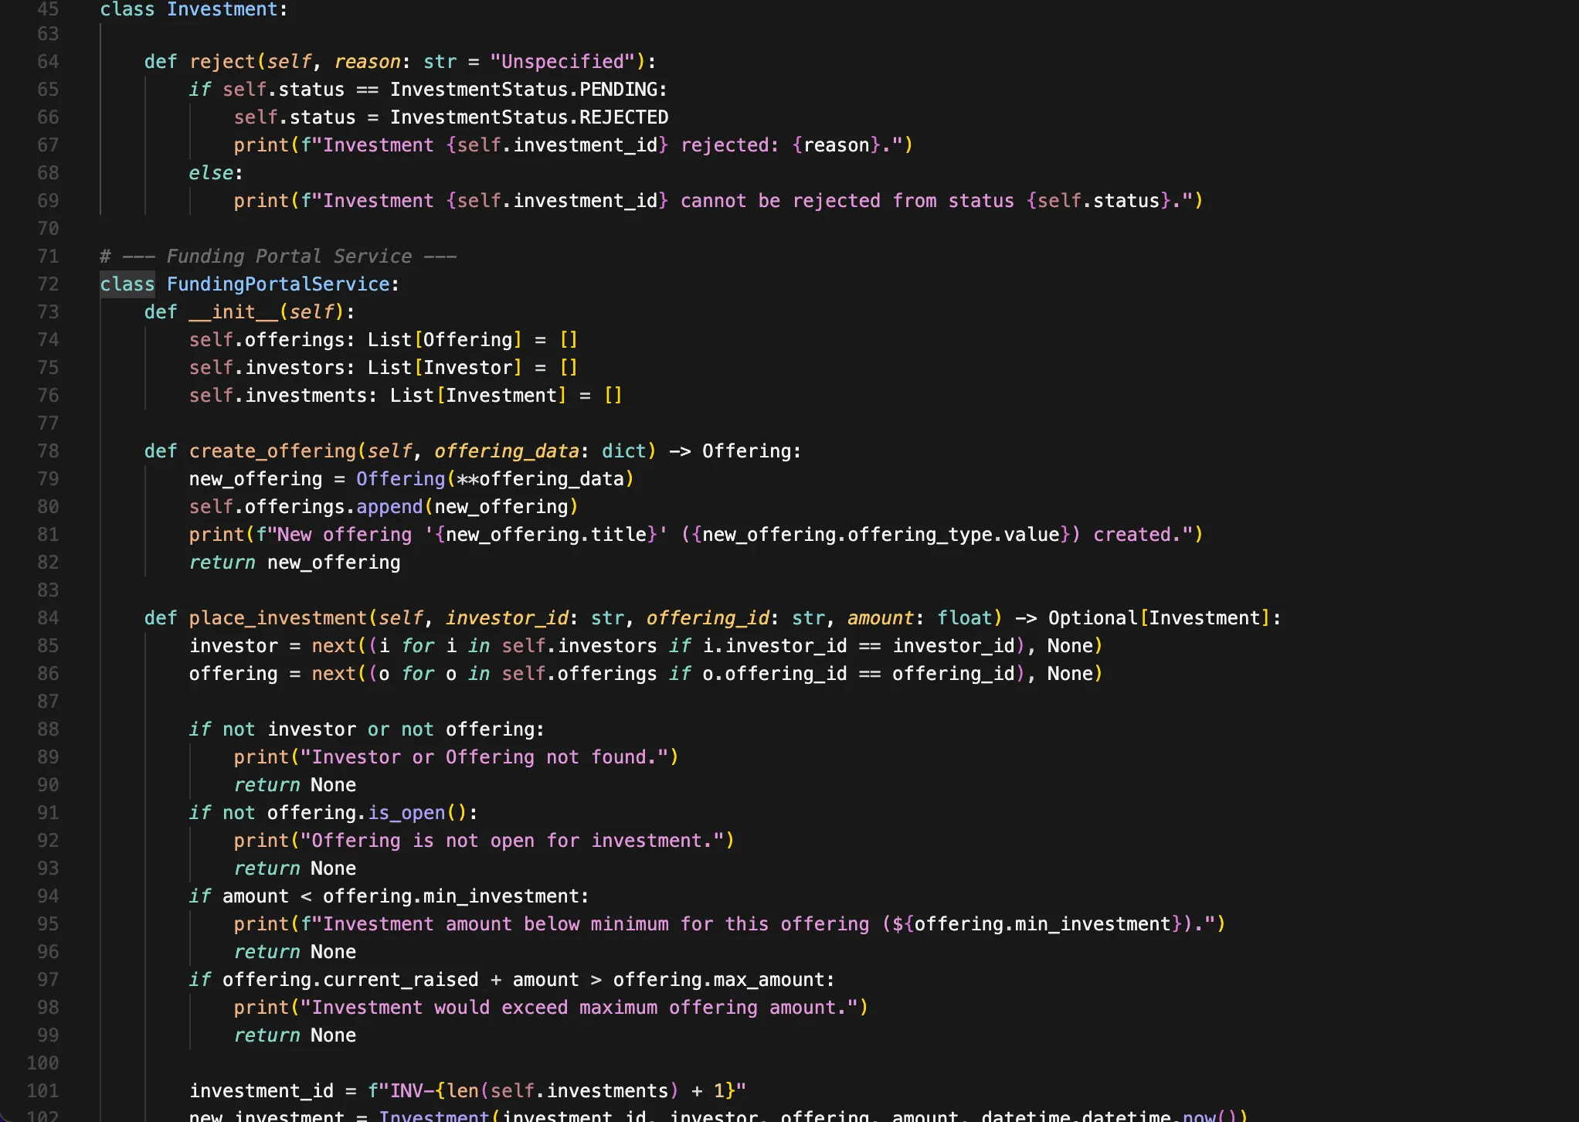Click the 'FundingPortalService' class name
The width and height of the screenshot is (1579, 1122).
(278, 284)
